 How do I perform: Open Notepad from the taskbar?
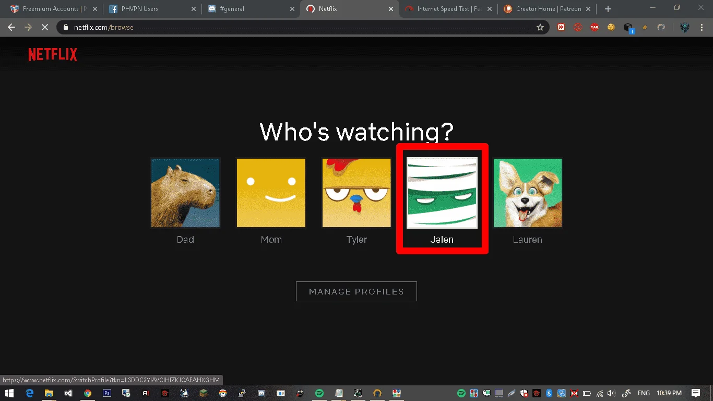pos(339,393)
